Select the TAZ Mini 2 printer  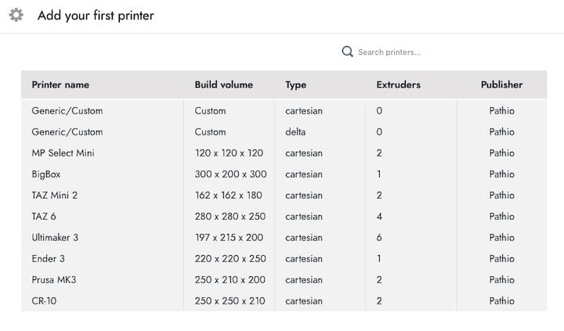click(x=54, y=196)
